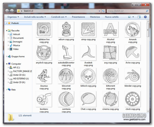This screenshot has width=154, height=127.
Task: Create a Nuova cartella
Action: [x=112, y=17]
